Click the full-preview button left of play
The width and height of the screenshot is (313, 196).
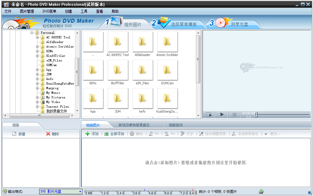click(x=209, y=115)
